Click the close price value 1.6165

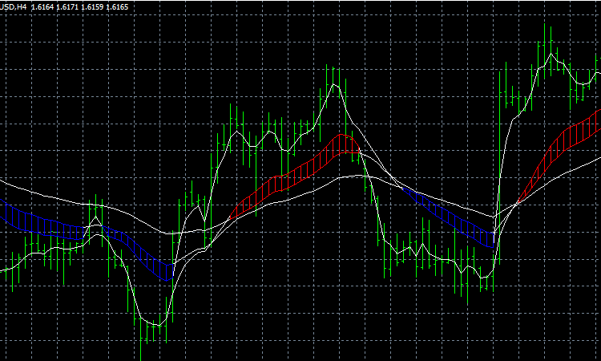click(x=117, y=7)
